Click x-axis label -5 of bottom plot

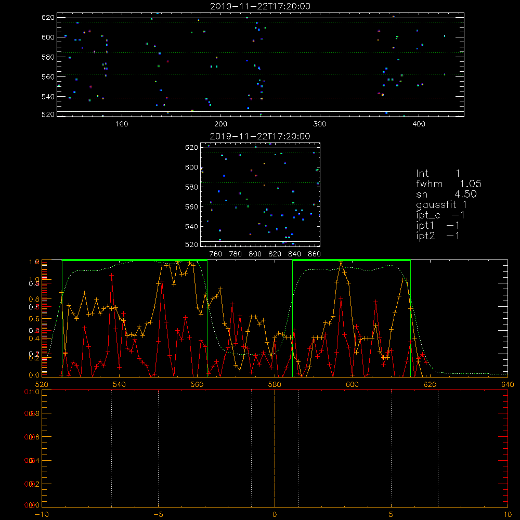pyautogui.click(x=158, y=514)
